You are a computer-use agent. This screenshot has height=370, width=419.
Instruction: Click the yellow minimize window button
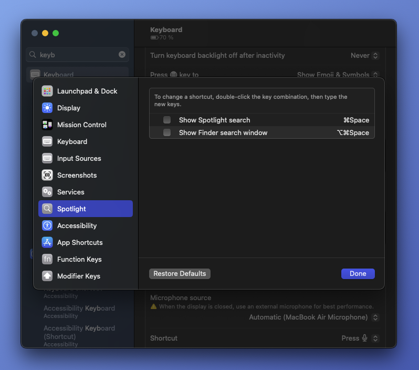45,33
